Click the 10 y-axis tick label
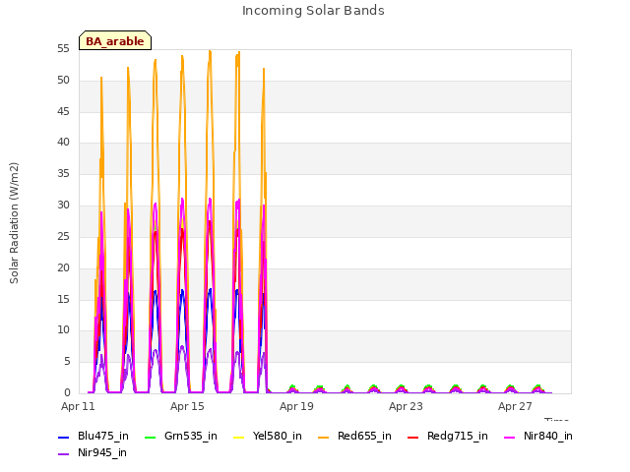The height and width of the screenshot is (472, 630). click(x=63, y=330)
